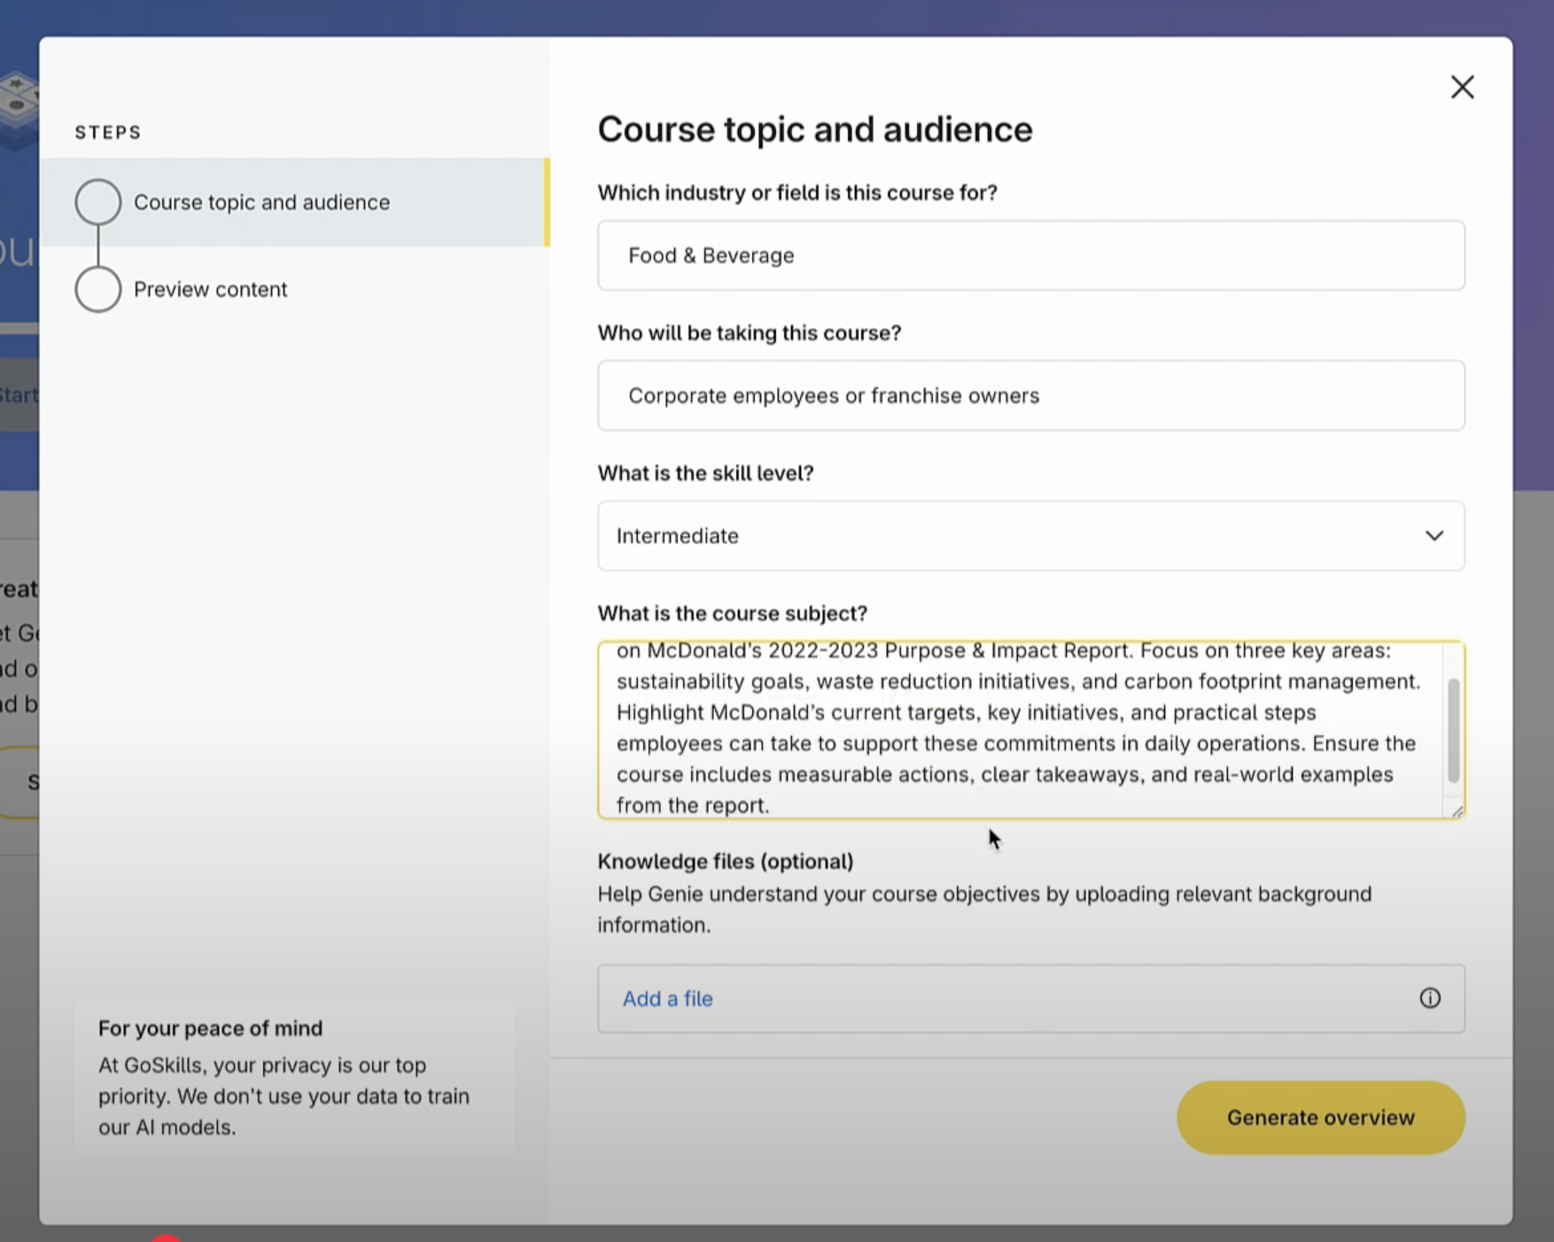Click the course subject textarea scrollbar
1554x1242 pixels.
pyautogui.click(x=1453, y=731)
